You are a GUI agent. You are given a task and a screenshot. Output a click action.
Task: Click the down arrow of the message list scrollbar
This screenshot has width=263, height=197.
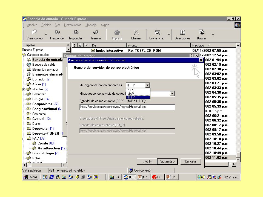(x=238, y=160)
